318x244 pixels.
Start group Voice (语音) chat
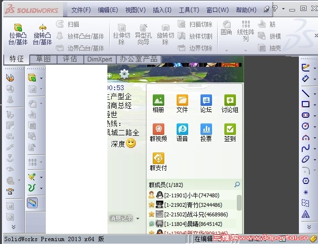point(182,132)
